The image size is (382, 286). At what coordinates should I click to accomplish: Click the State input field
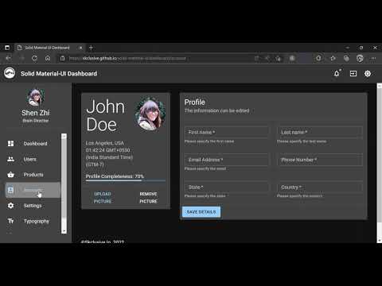[x=227, y=187]
